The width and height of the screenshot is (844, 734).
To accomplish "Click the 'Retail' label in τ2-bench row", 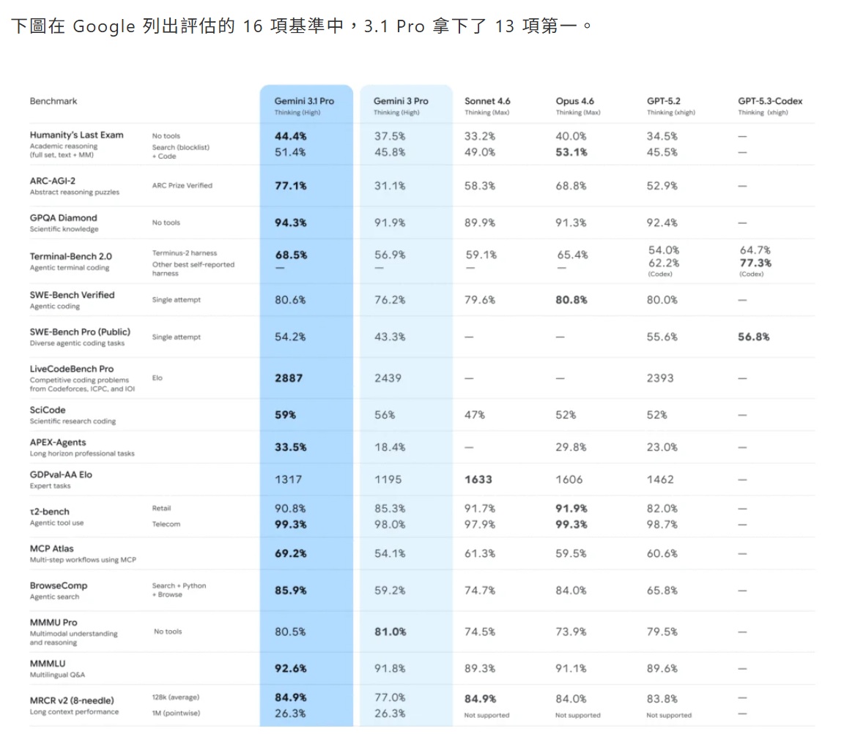I will tap(161, 509).
